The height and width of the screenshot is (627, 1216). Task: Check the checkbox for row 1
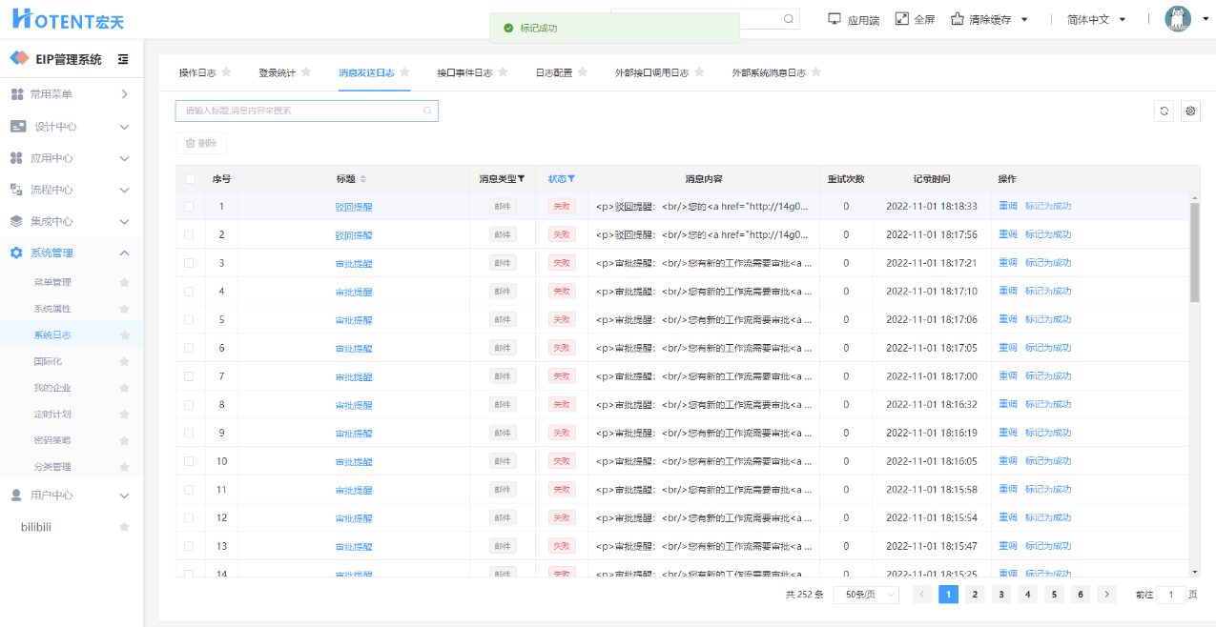[189, 206]
